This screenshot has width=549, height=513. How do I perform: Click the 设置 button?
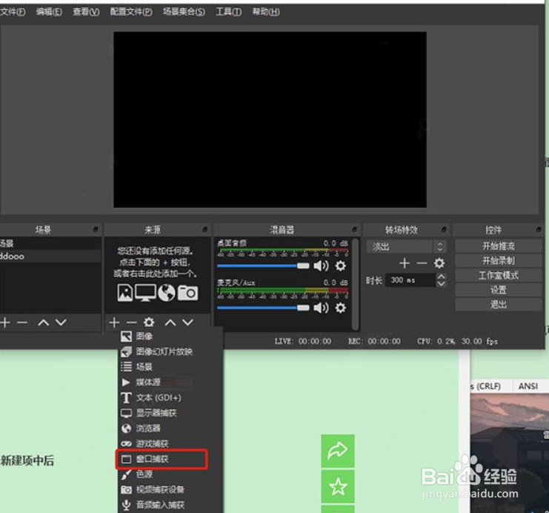[x=499, y=290]
